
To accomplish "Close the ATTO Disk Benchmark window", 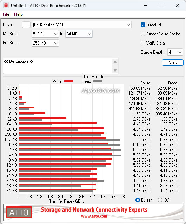I will pos(178,5).
